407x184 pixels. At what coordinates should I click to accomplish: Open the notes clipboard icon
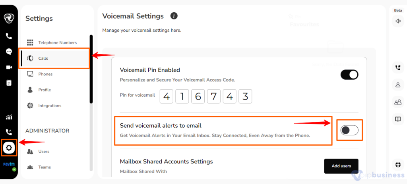(x=9, y=83)
